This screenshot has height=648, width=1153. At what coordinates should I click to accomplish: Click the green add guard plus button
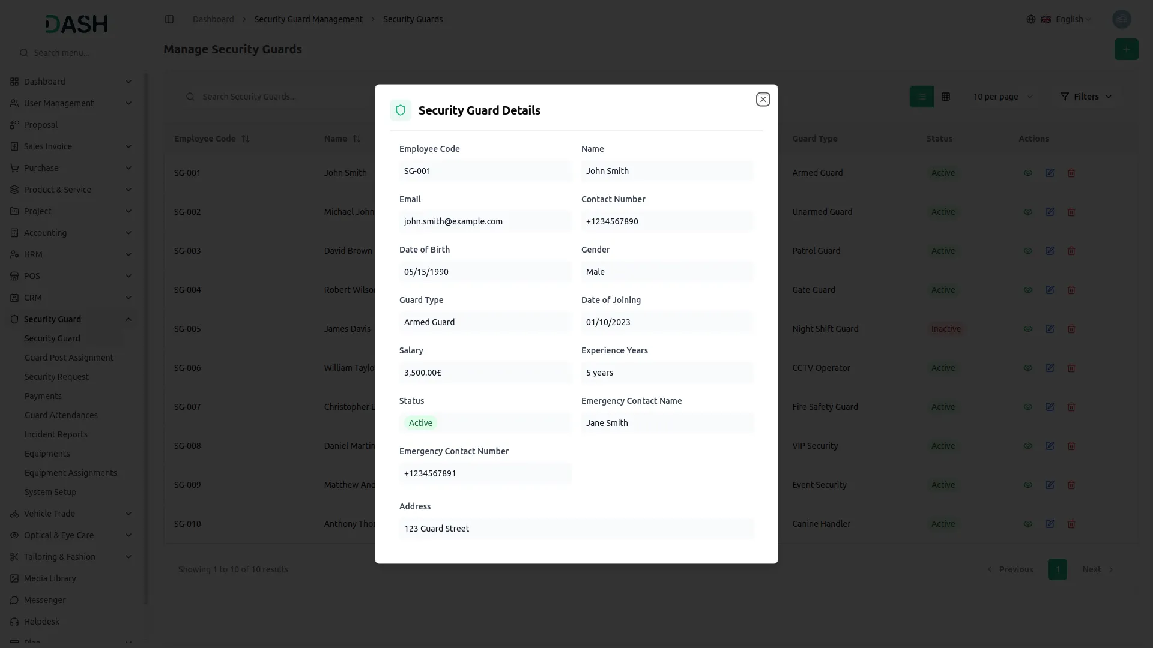point(1126,49)
